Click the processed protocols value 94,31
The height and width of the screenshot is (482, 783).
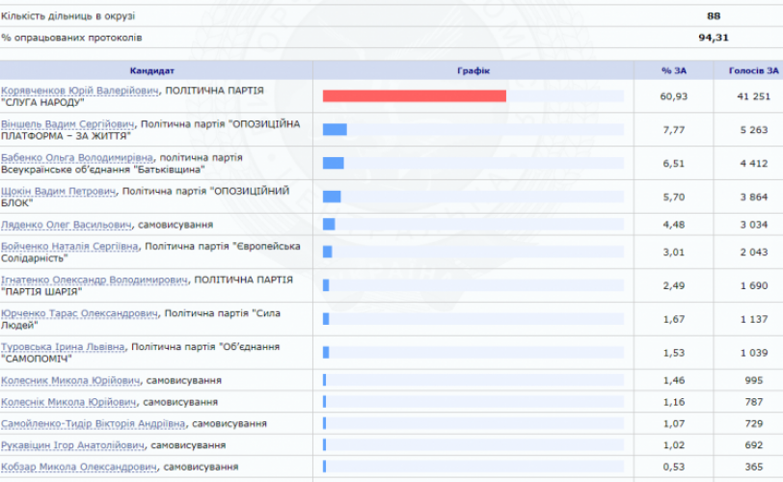tap(714, 38)
